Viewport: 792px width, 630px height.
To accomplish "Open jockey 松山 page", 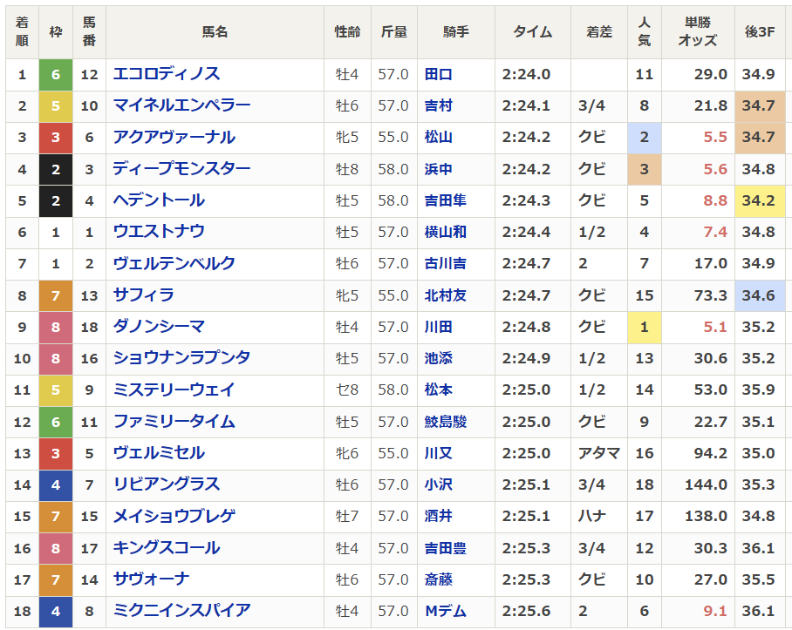I will coord(439,137).
